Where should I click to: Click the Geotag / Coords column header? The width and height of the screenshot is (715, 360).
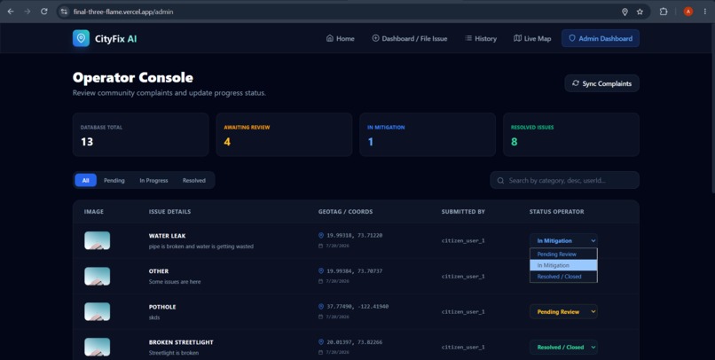click(x=345, y=211)
